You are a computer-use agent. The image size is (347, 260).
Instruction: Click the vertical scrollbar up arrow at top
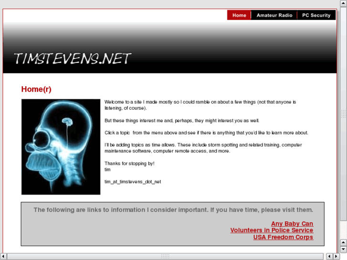[343, 3]
